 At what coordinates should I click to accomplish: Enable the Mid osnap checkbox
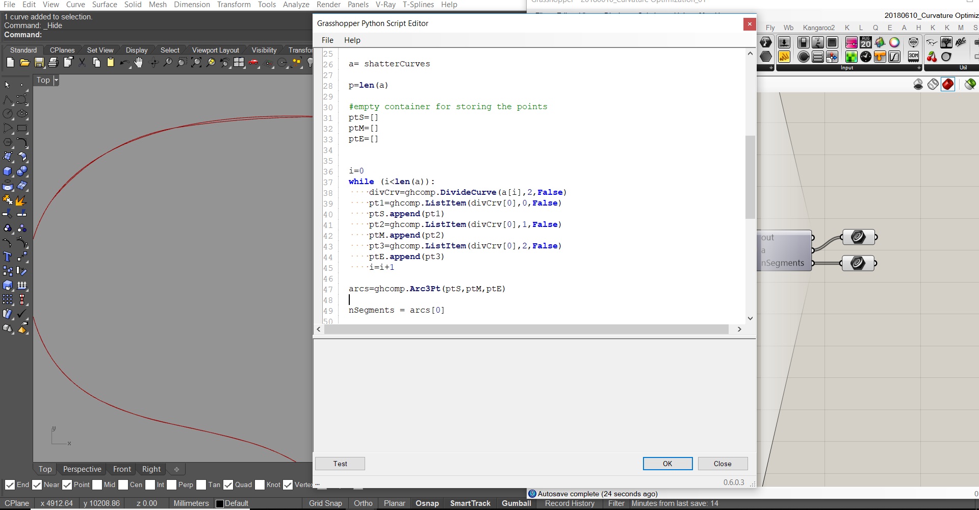pyautogui.click(x=97, y=484)
